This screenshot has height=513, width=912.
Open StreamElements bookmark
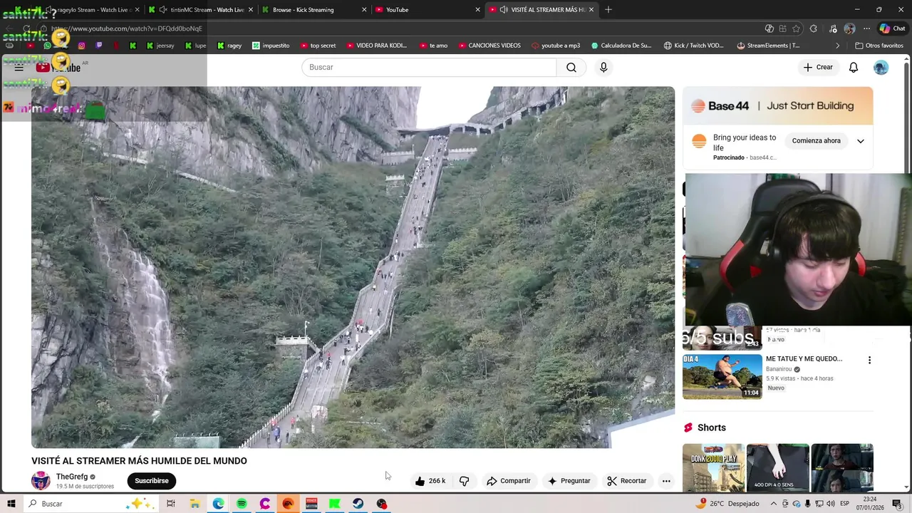point(768,46)
